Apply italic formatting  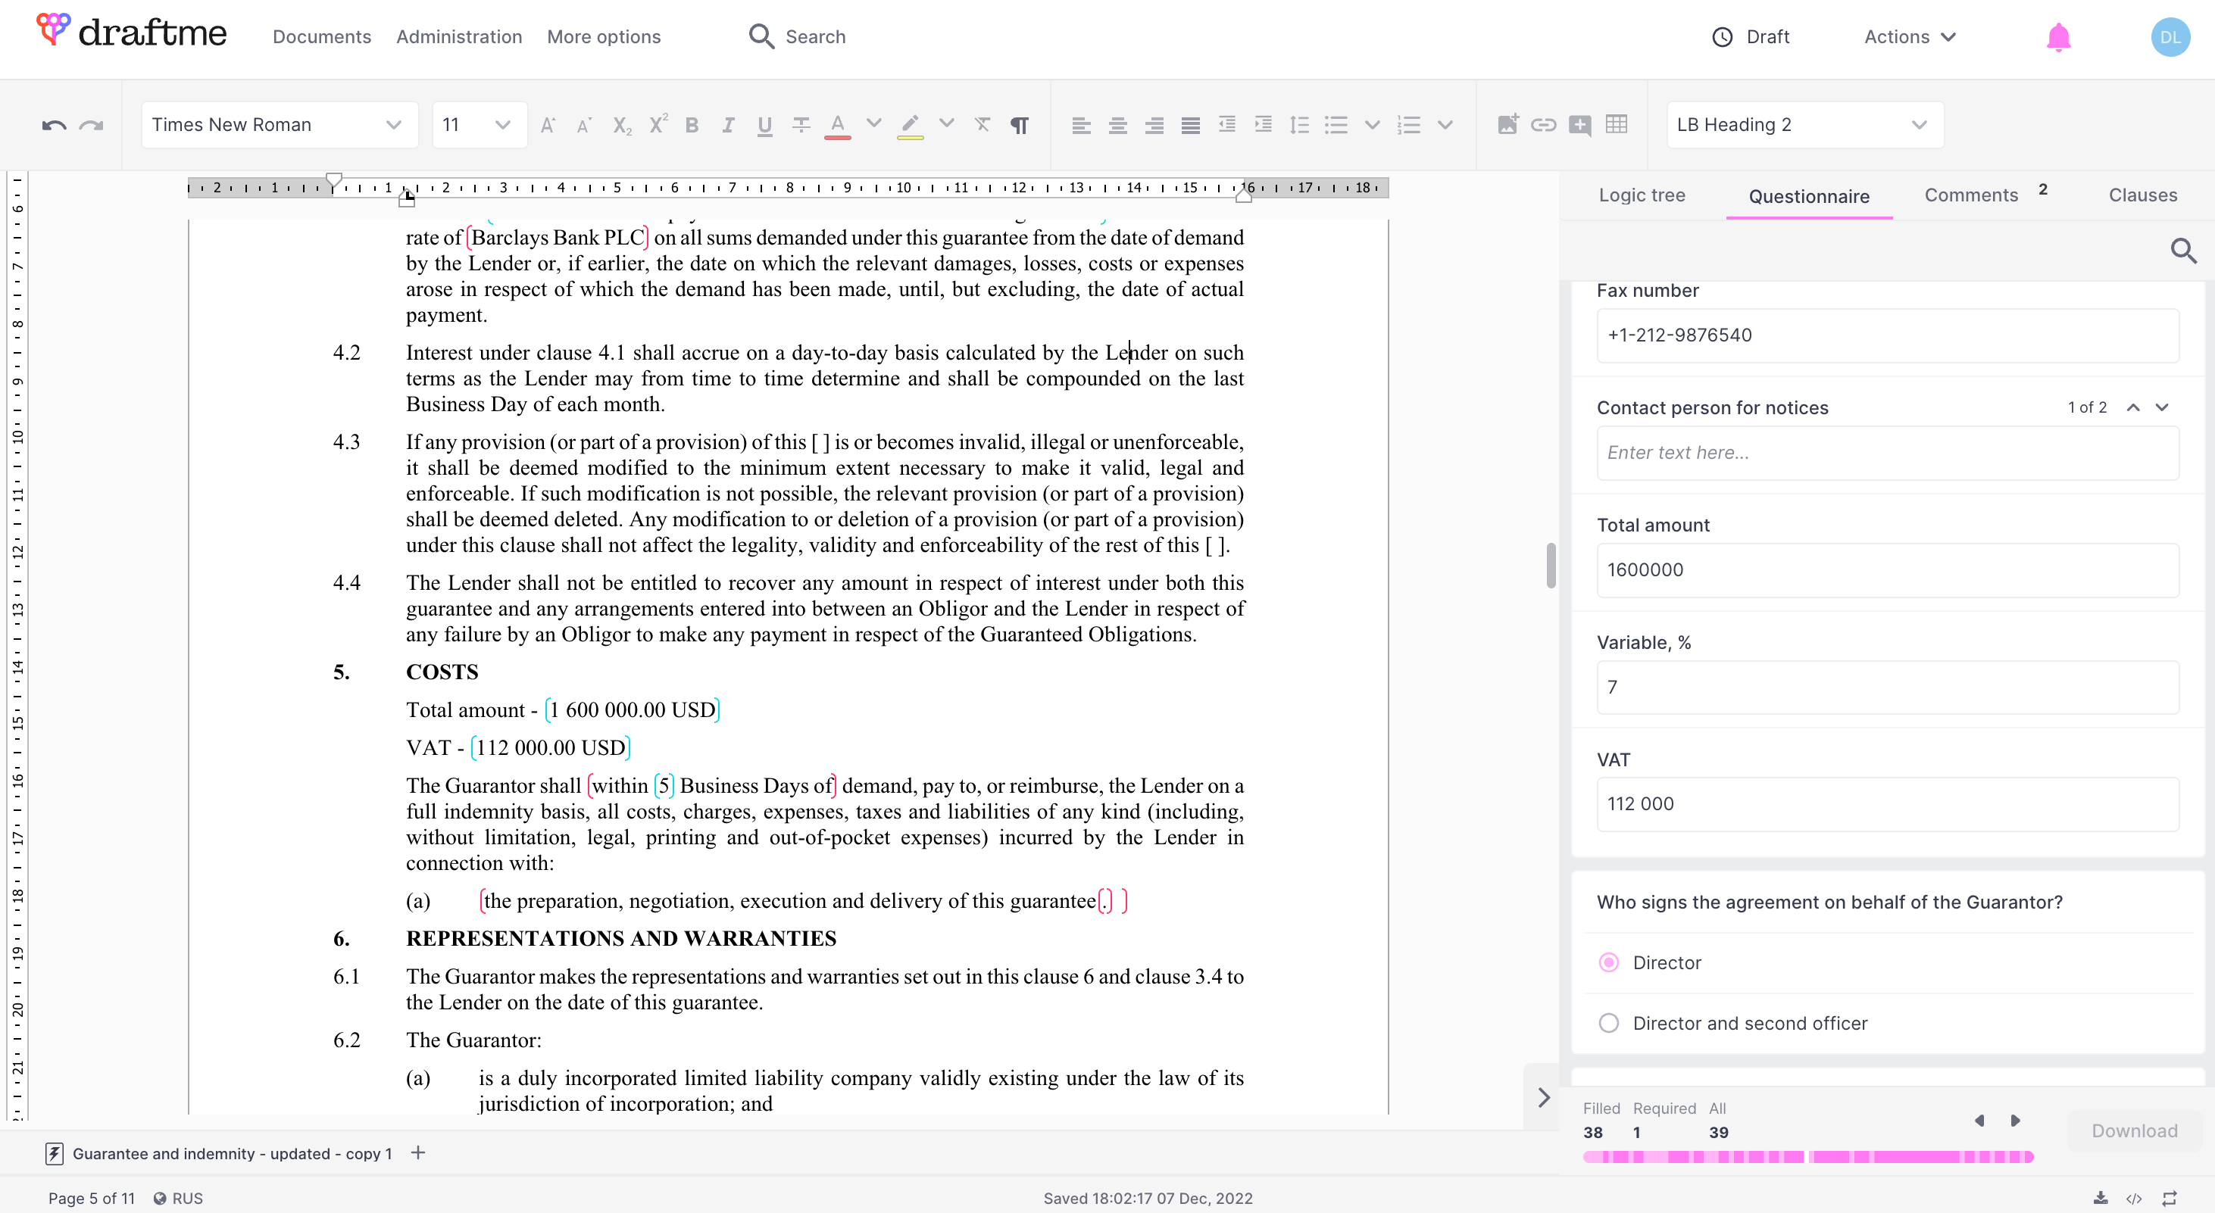click(727, 126)
